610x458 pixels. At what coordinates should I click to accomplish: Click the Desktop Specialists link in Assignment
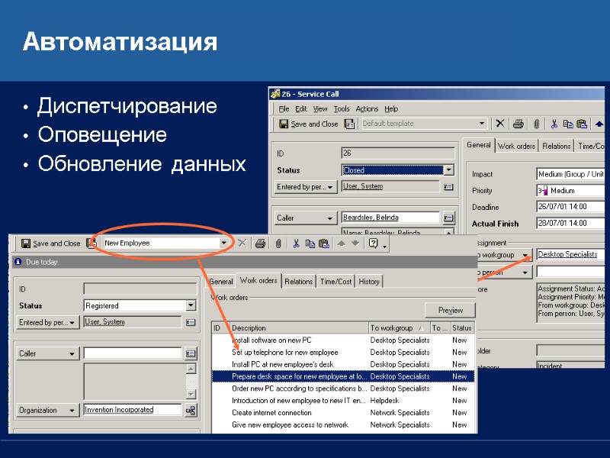pos(567,254)
